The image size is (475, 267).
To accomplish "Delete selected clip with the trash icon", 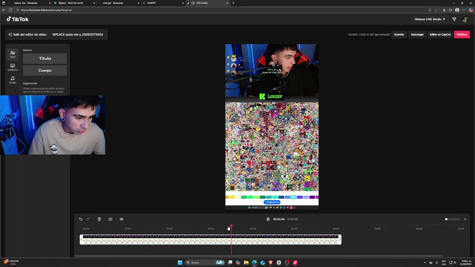I will click(x=99, y=219).
